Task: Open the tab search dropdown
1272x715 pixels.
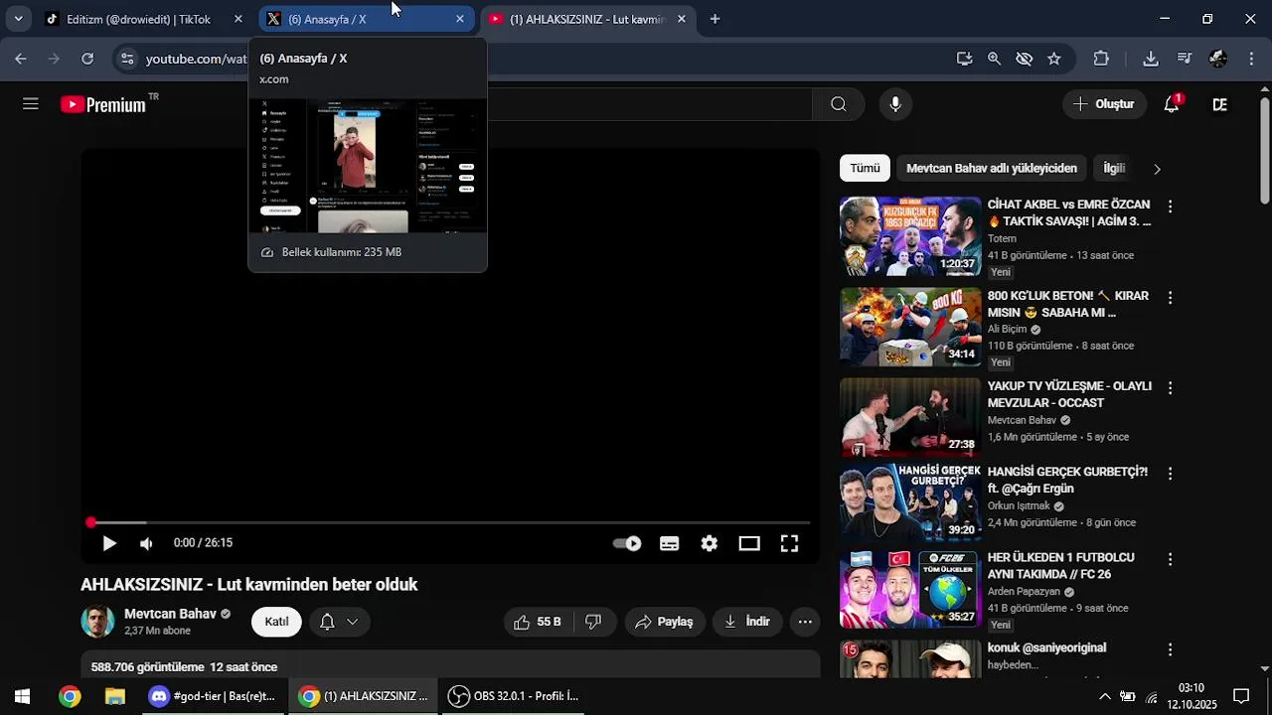Action: (x=18, y=19)
